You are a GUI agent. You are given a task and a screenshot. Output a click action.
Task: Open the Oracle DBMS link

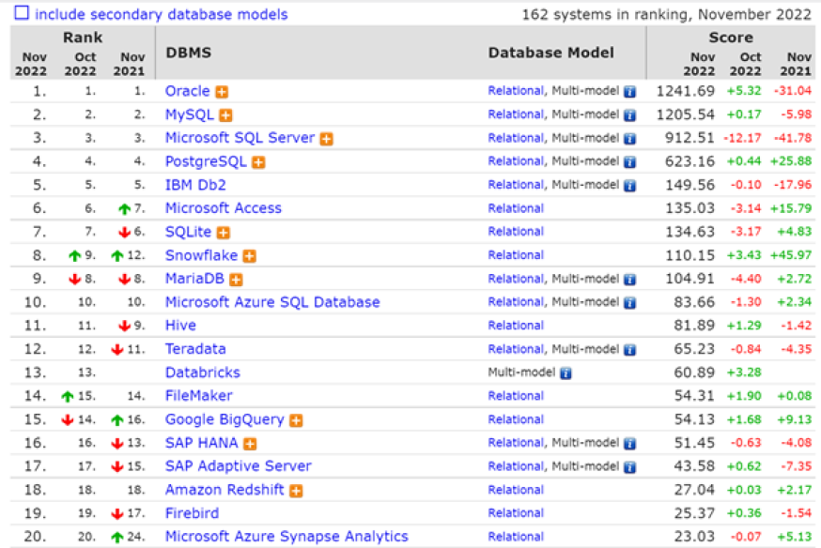(x=188, y=91)
